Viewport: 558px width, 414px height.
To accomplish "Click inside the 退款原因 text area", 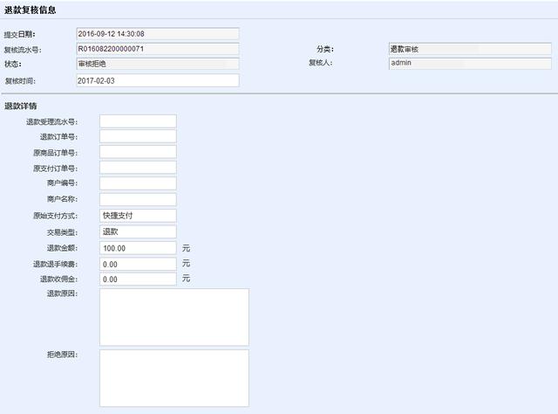I will pos(174,317).
